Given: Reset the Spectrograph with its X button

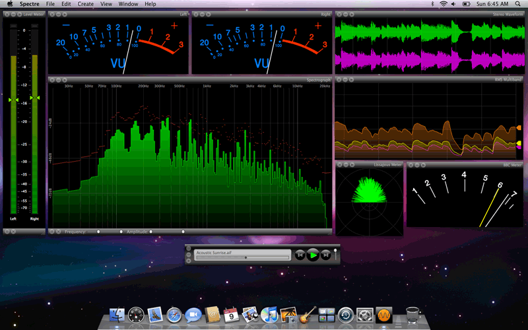Looking at the screenshot, I should coord(59,232).
